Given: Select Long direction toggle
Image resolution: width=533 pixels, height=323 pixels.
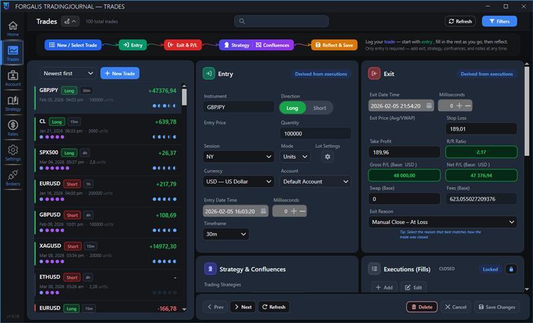Looking at the screenshot, I should pyautogui.click(x=292, y=108).
